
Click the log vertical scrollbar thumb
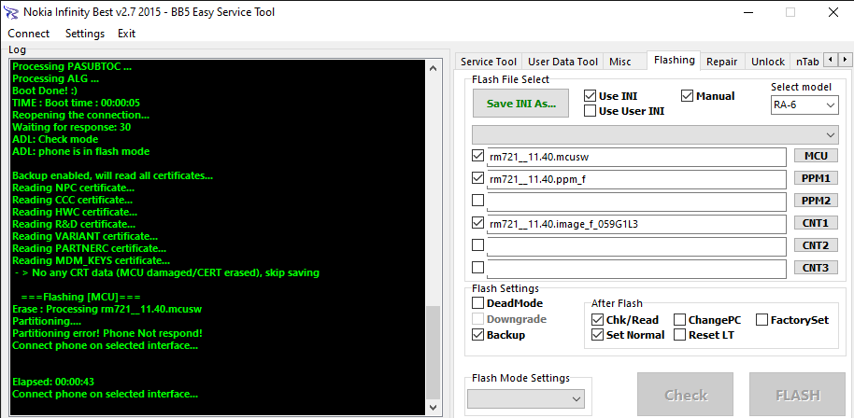pos(434,352)
